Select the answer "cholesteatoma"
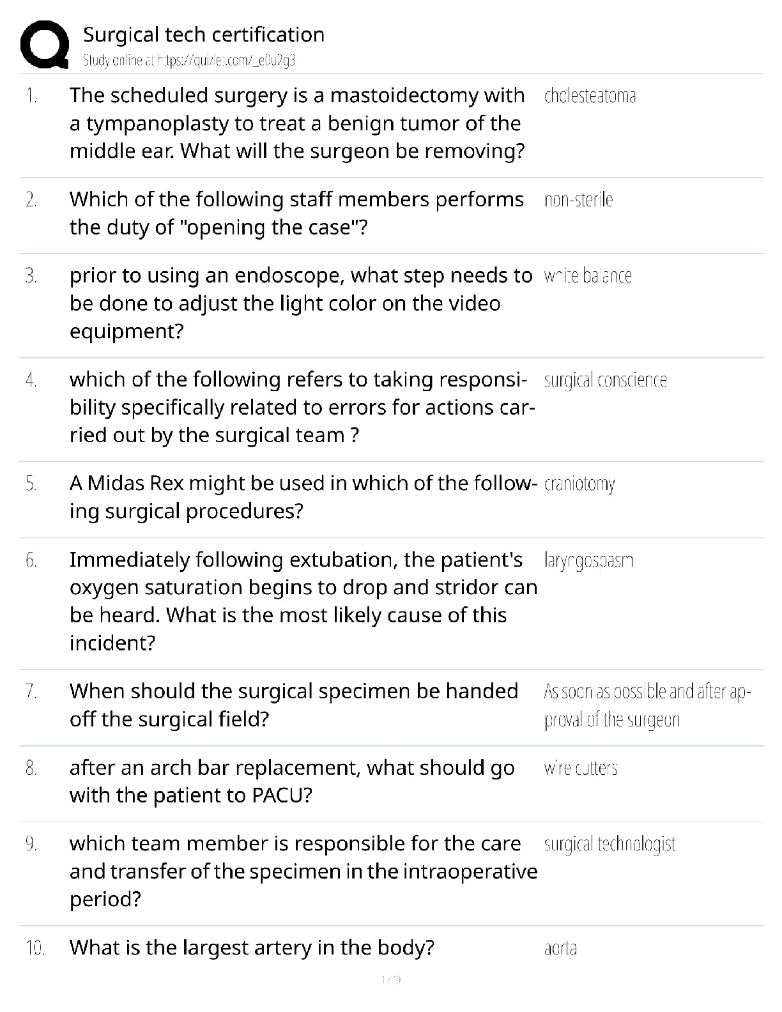This screenshot has height=1012, width=782. click(590, 96)
